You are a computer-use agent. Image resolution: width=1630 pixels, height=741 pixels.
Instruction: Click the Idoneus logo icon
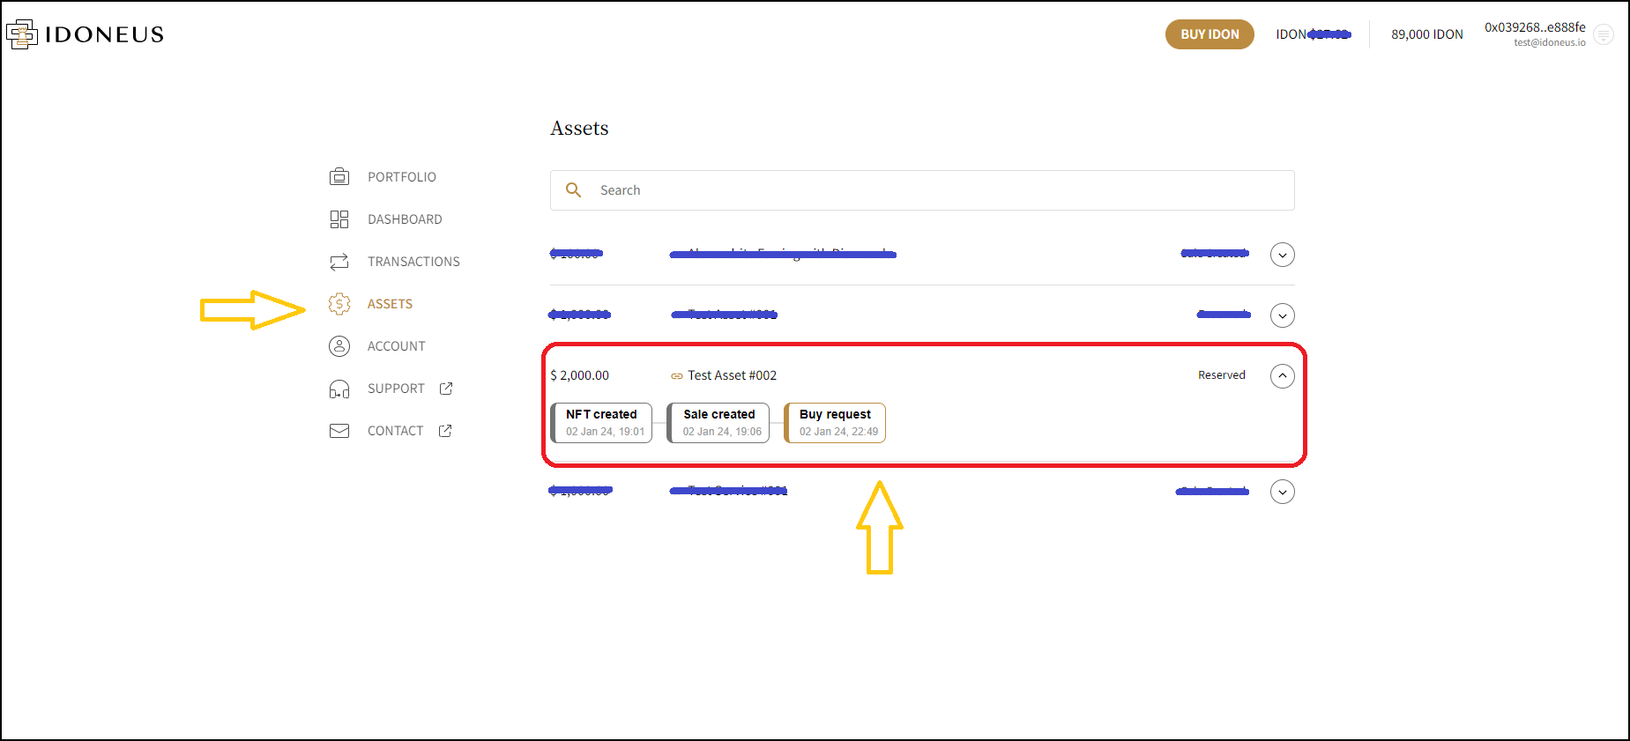(22, 34)
